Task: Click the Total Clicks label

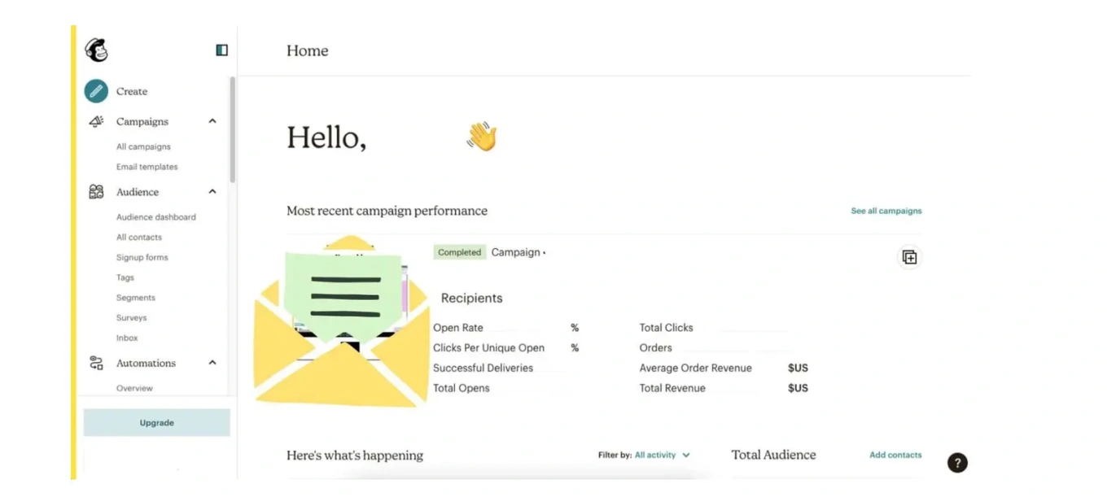Action: point(667,328)
